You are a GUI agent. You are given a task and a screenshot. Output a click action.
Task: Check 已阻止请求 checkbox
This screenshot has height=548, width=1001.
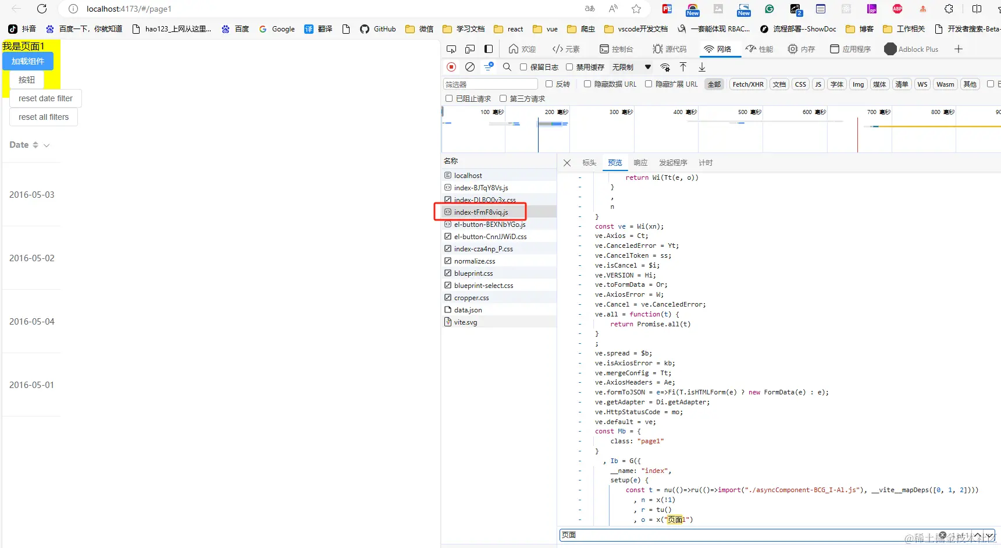coord(449,98)
